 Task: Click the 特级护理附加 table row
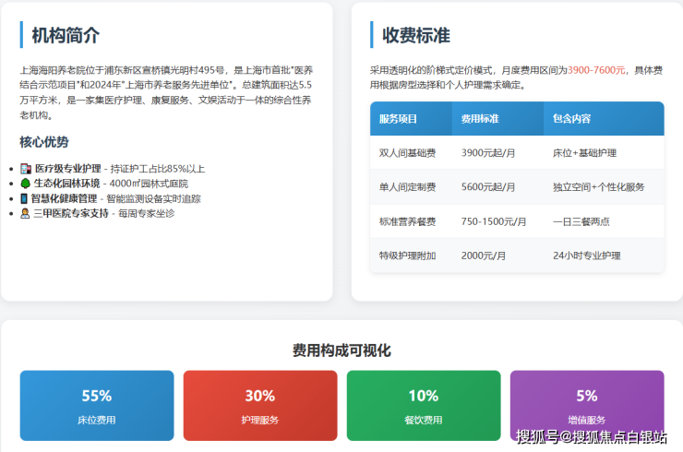[517, 256]
